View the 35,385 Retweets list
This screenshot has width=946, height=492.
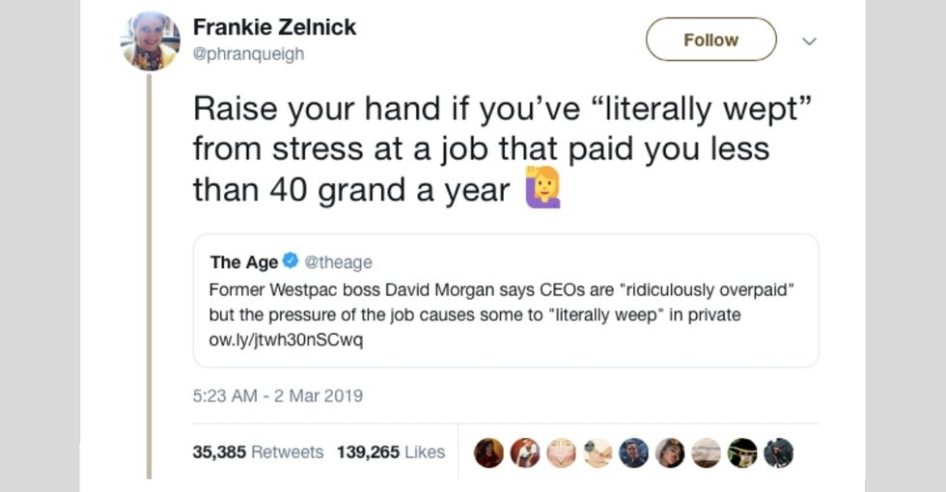click(258, 451)
